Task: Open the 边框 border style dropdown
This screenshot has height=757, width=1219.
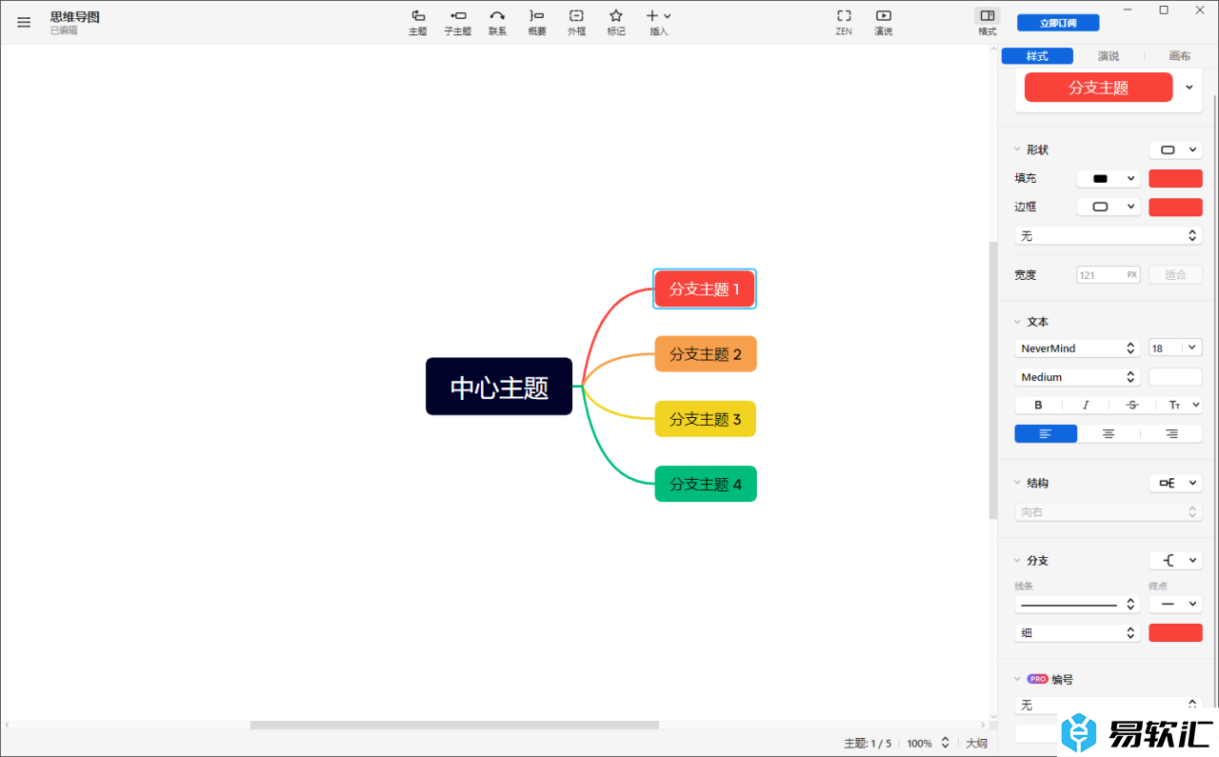Action: [x=1109, y=207]
